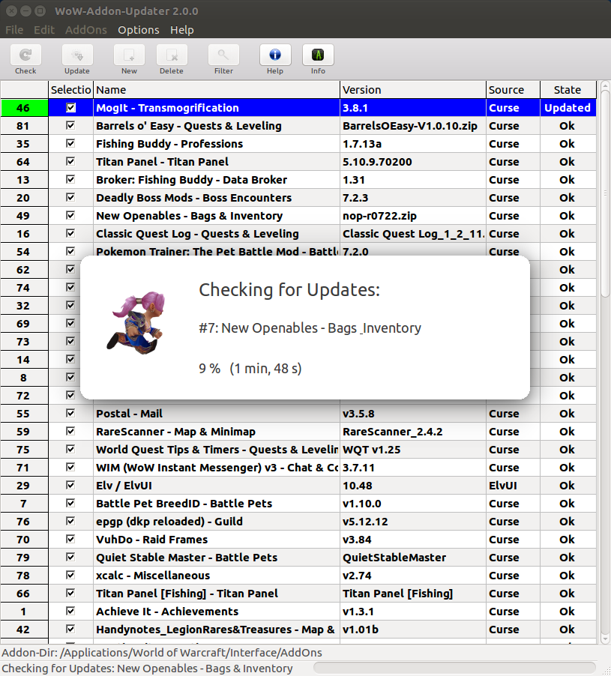
Task: Click row header number '81'
Action: coord(24,126)
